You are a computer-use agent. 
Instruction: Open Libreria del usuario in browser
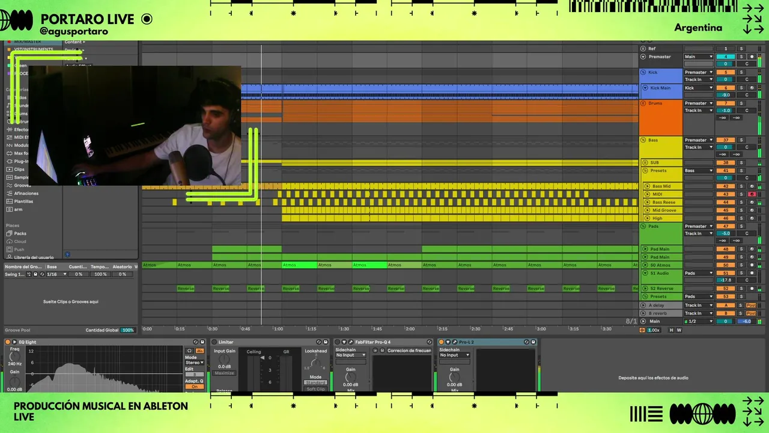click(x=33, y=257)
